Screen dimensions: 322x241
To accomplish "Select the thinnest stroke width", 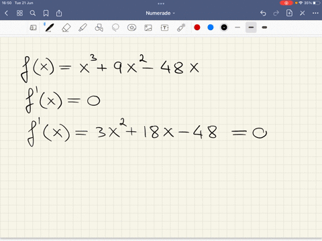I will tap(237, 27).
